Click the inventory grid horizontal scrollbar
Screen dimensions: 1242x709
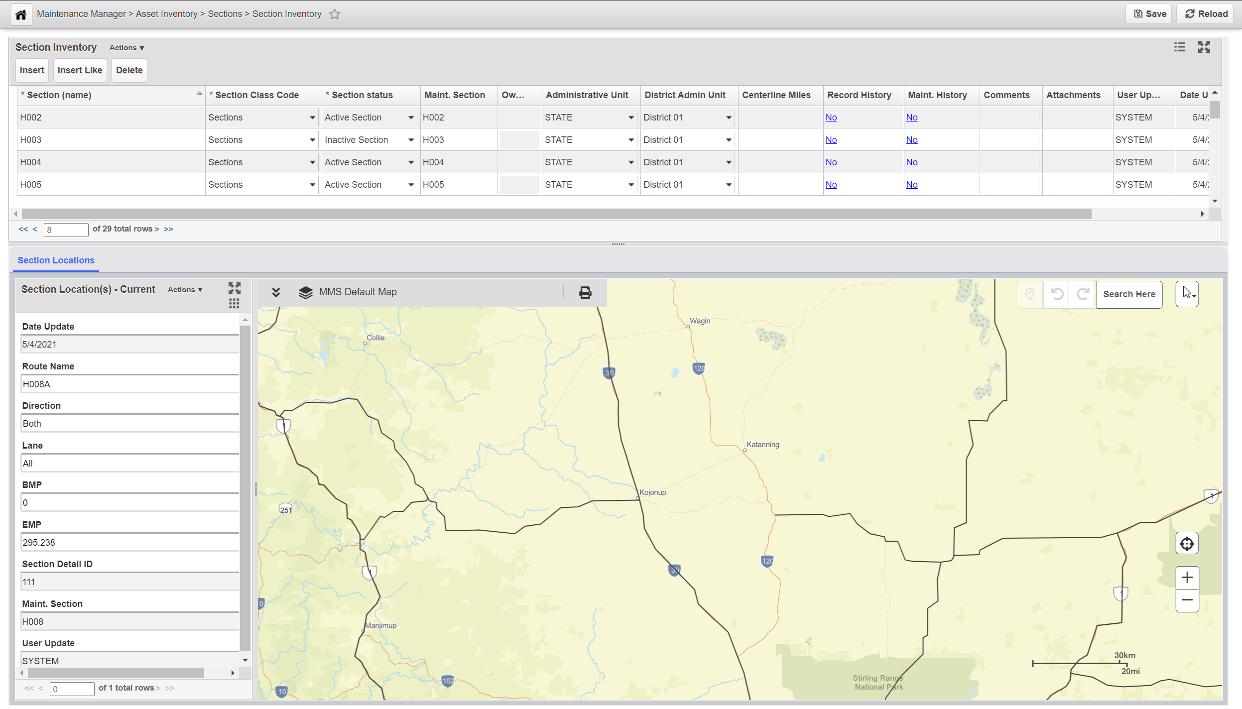[x=556, y=214]
